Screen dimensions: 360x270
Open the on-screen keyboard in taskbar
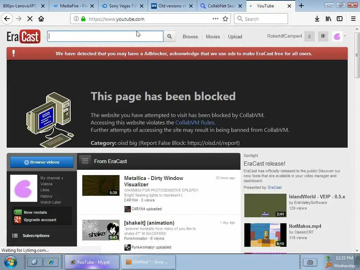point(310,262)
